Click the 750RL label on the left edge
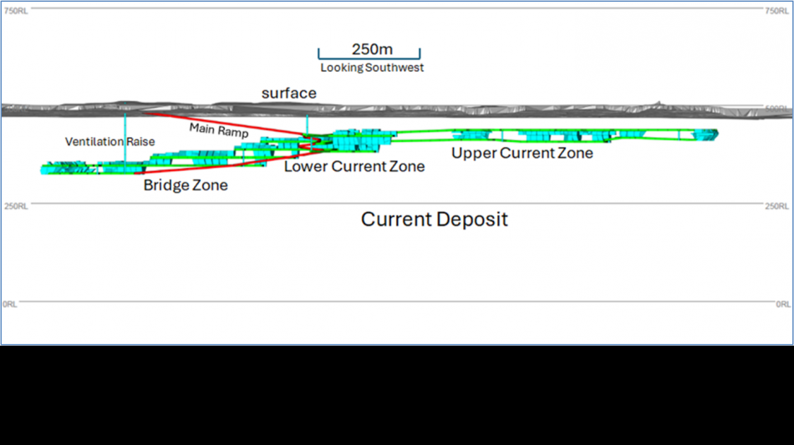The width and height of the screenshot is (794, 445). (x=16, y=11)
